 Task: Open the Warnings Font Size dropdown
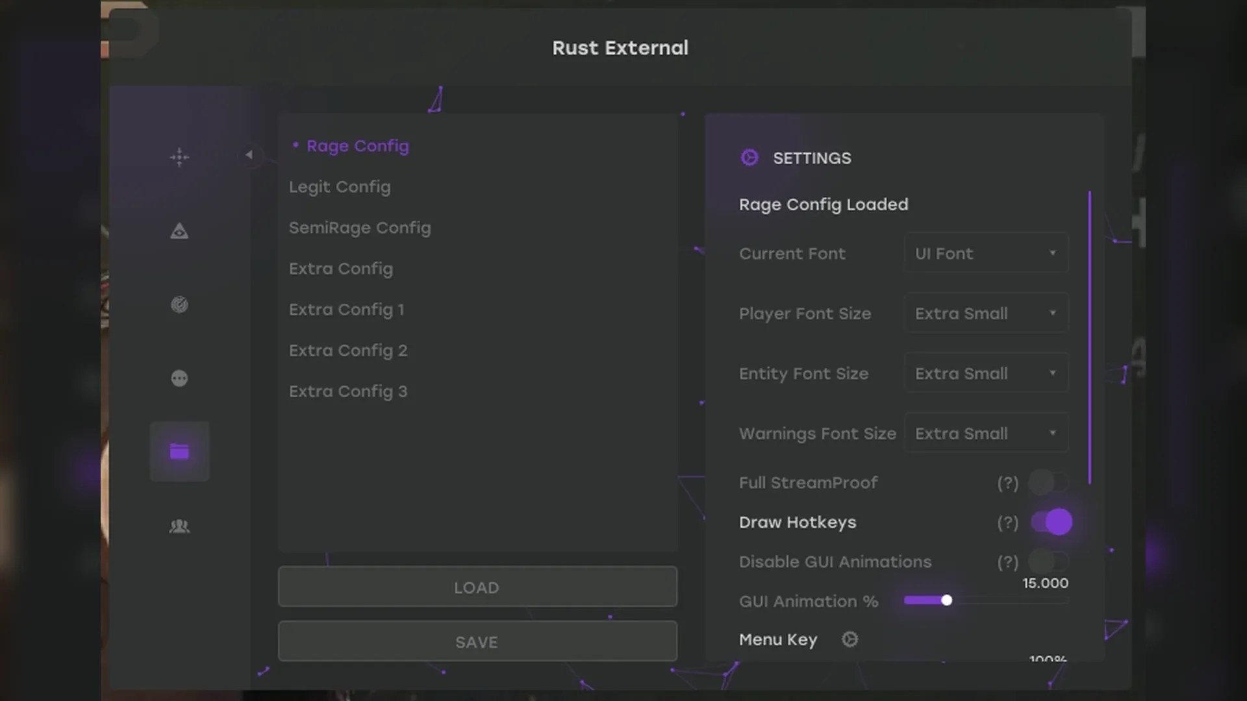point(986,433)
